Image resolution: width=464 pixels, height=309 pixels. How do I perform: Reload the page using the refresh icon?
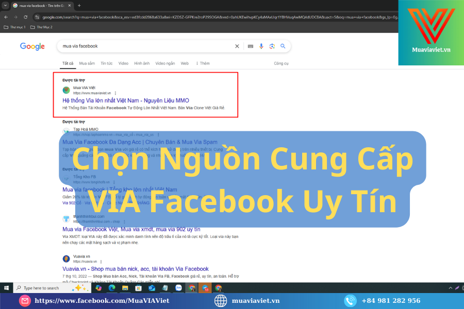click(x=25, y=17)
